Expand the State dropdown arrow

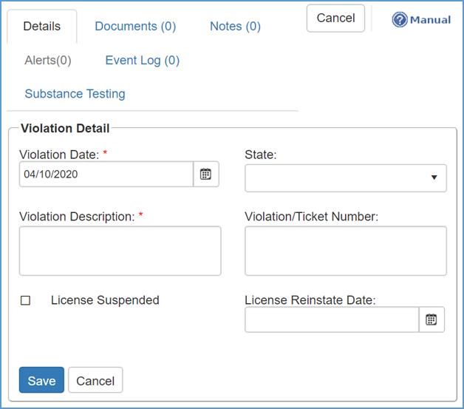coord(434,178)
